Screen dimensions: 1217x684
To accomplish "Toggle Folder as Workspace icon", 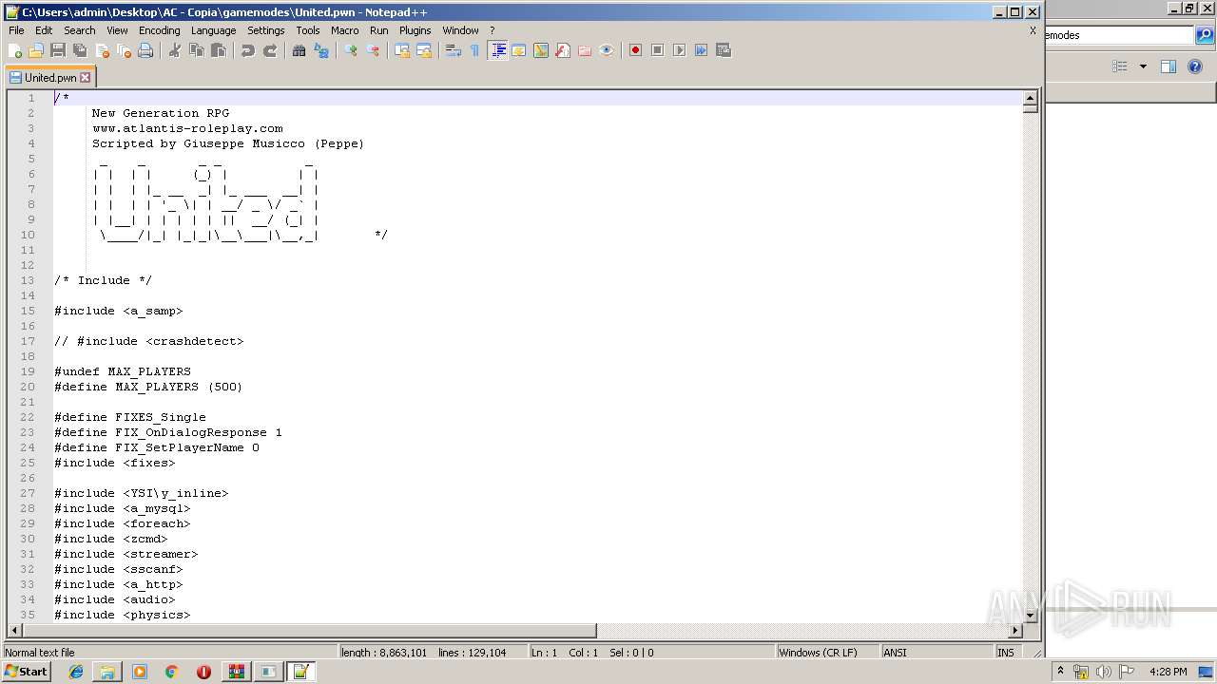I will 585,50.
